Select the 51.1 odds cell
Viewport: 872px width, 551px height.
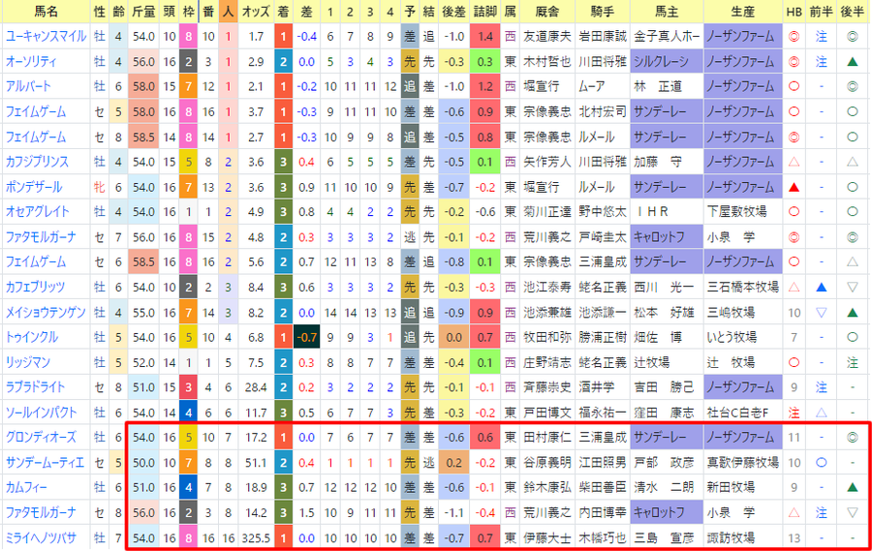tap(256, 463)
